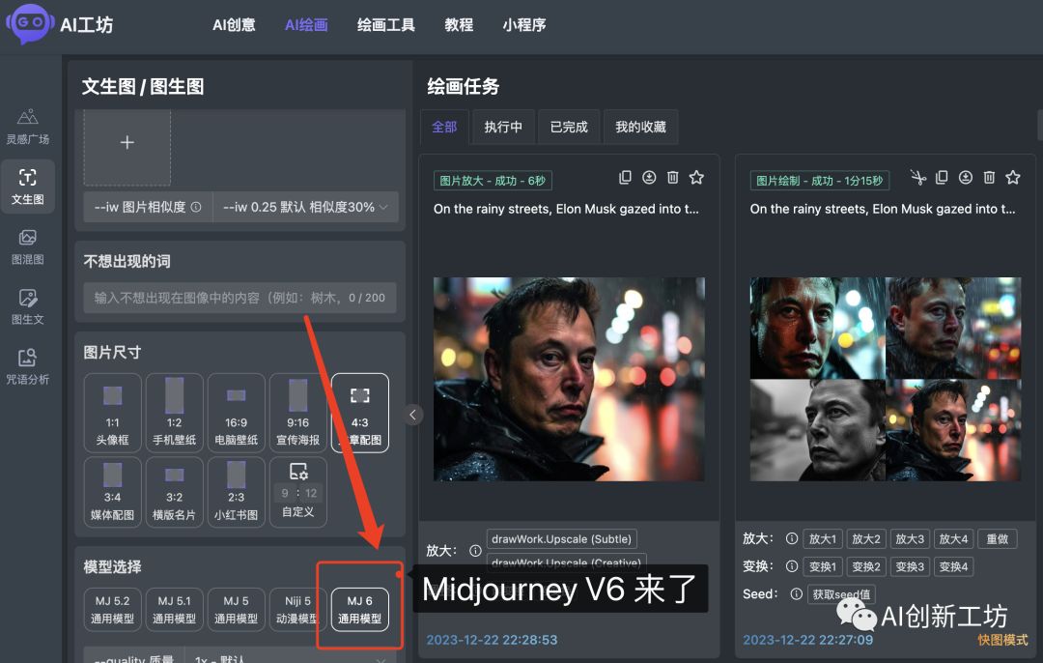Select 自定义 custom image size
Screen dimensions: 1043x663
tap(298, 492)
